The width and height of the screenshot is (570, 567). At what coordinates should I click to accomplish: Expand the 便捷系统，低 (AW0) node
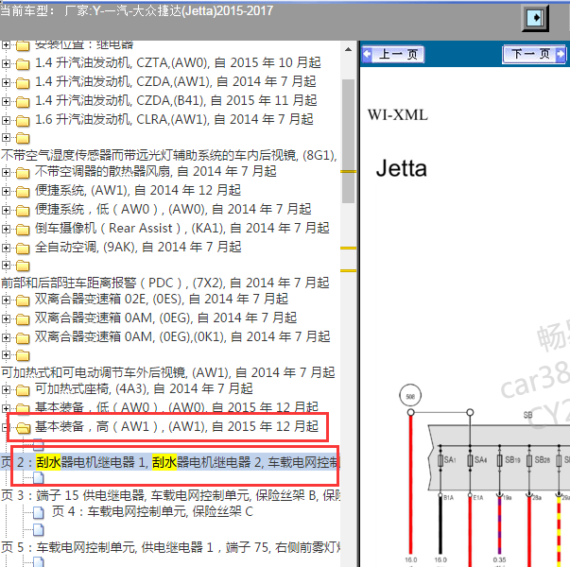(6, 210)
